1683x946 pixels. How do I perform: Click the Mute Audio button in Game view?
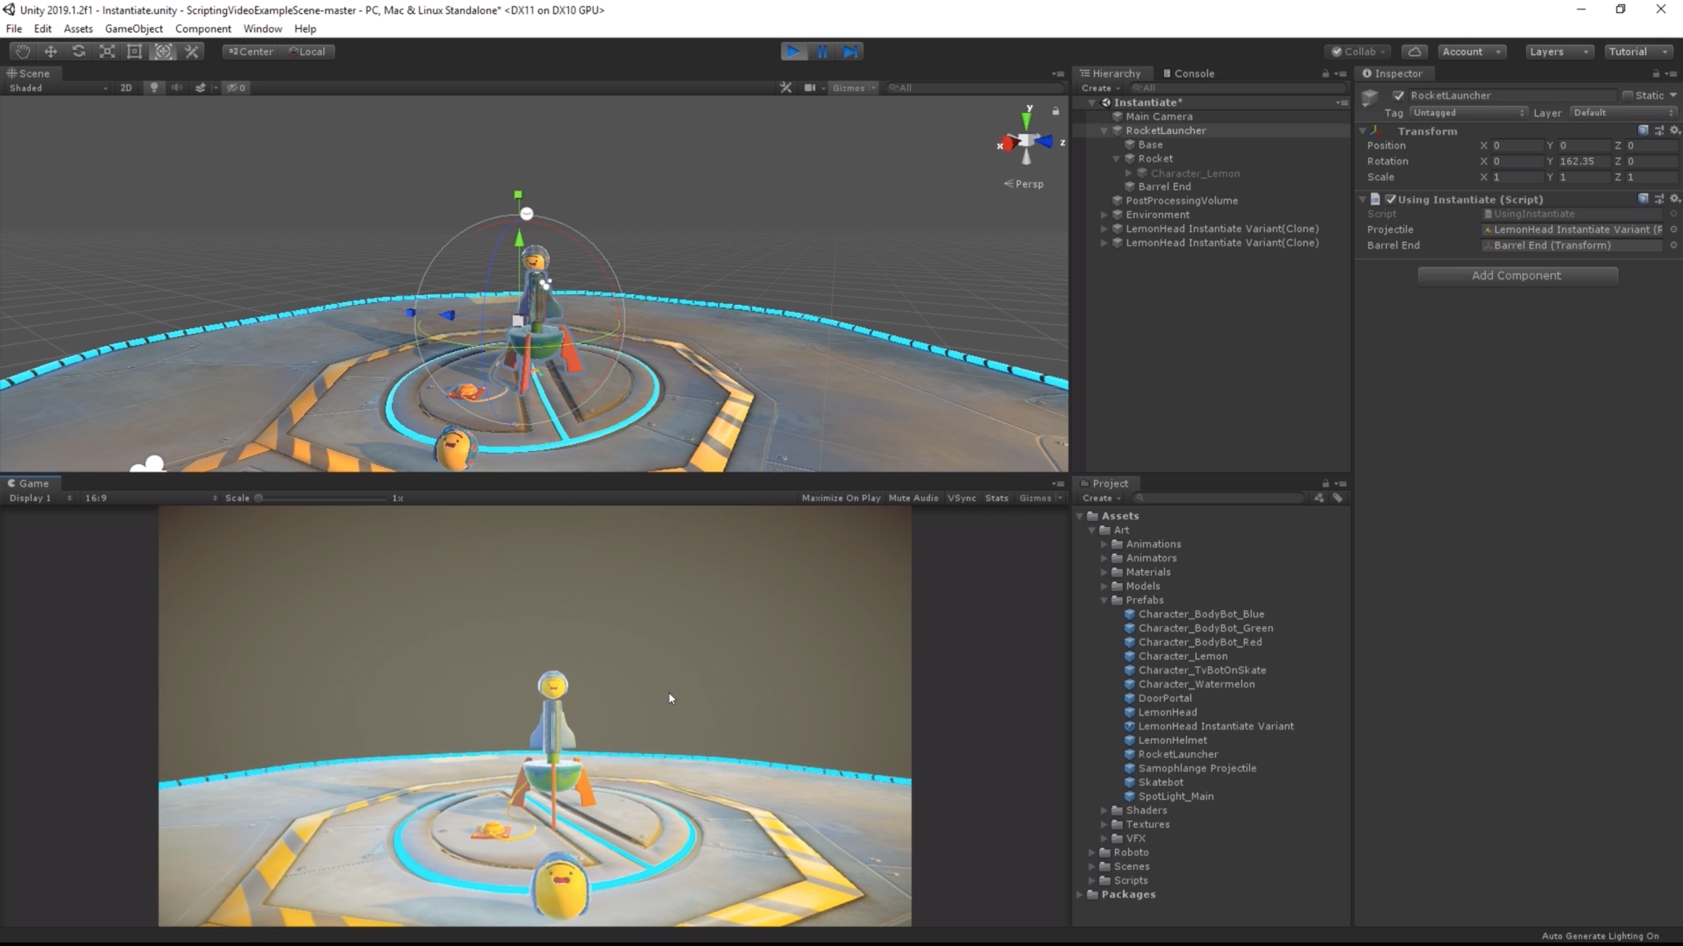pos(914,498)
